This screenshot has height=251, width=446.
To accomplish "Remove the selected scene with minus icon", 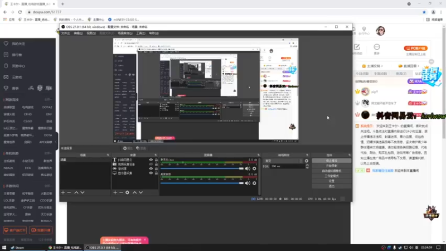I will click(69, 192).
